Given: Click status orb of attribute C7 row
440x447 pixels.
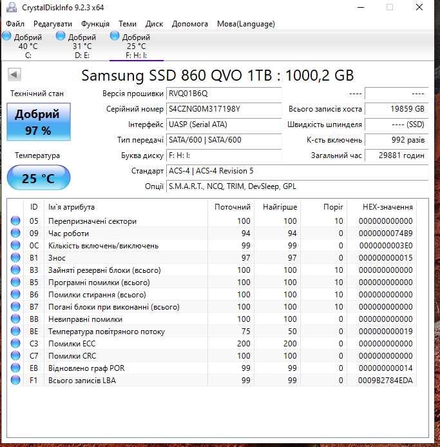Looking at the screenshot, I should pyautogui.click(x=15, y=355).
